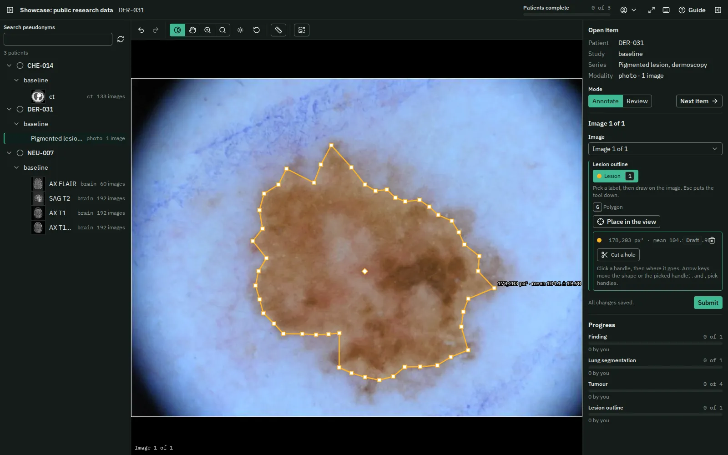Collapse baseline study under CHE-014

(16, 80)
